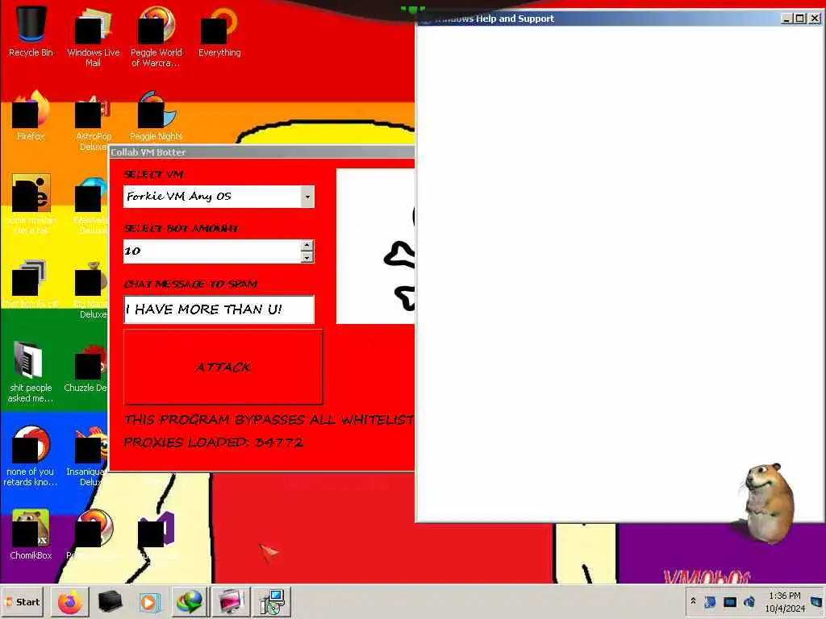Open Peggle World of Warcraft shortcut

click(156, 37)
